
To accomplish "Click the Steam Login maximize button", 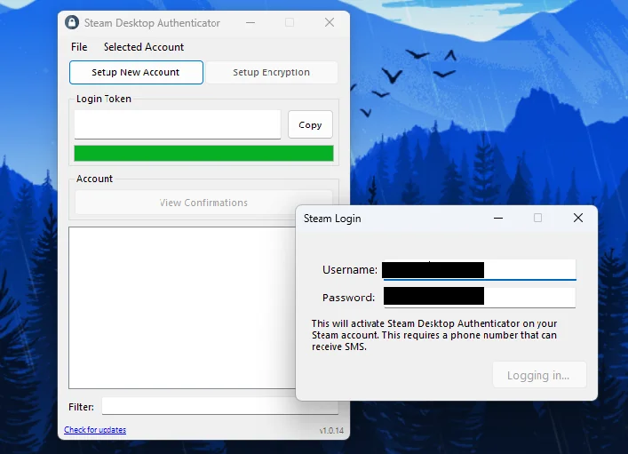I will coord(537,218).
